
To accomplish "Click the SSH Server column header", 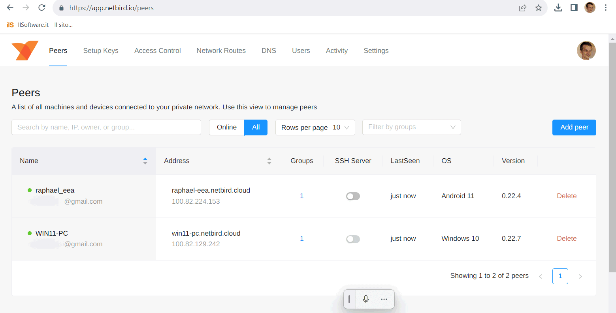I will tap(353, 161).
